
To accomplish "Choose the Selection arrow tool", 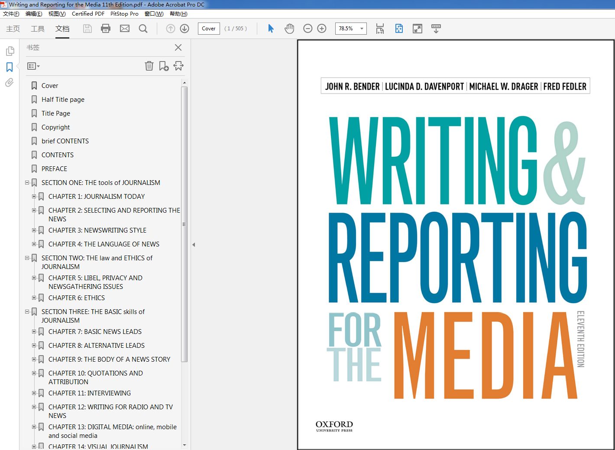I will [x=271, y=29].
